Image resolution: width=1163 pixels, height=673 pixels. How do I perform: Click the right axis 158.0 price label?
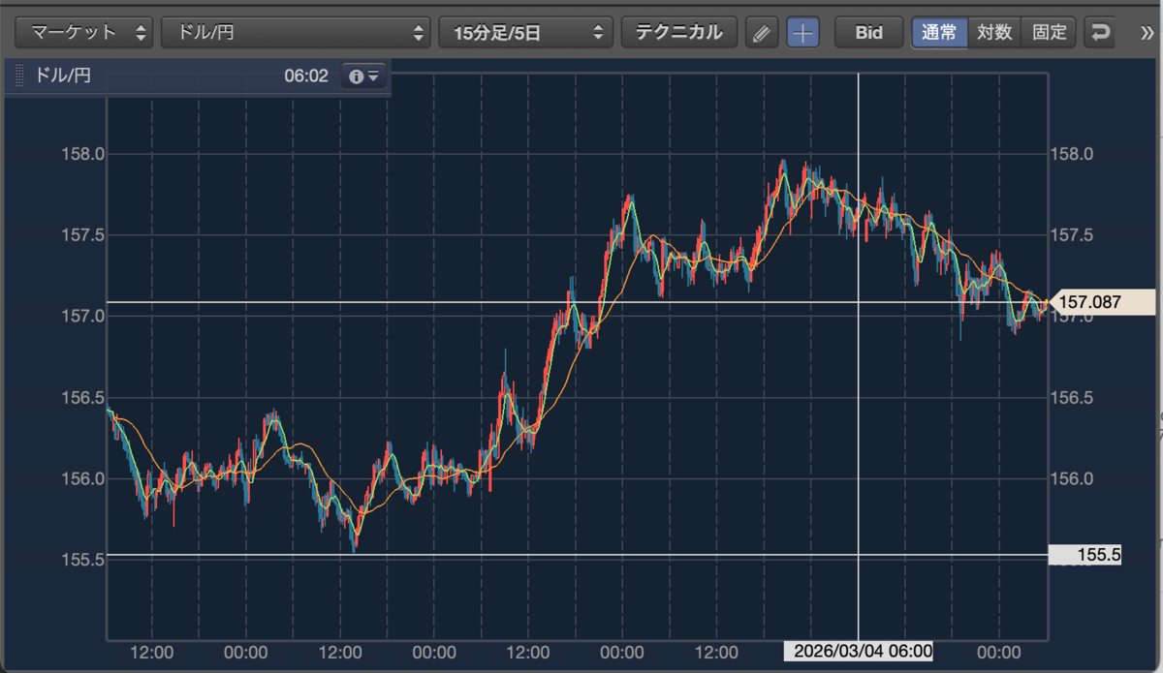tap(1071, 154)
